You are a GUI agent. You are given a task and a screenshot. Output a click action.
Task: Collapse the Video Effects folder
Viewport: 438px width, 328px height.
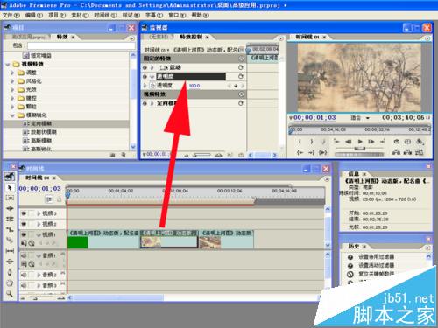tap(8, 64)
